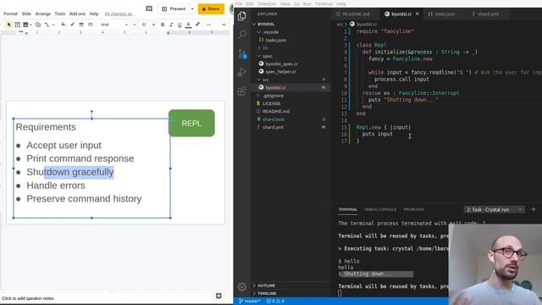Screen dimensions: 542x305
Task: Open the Arrange menu in Slides
Action: click(x=43, y=14)
